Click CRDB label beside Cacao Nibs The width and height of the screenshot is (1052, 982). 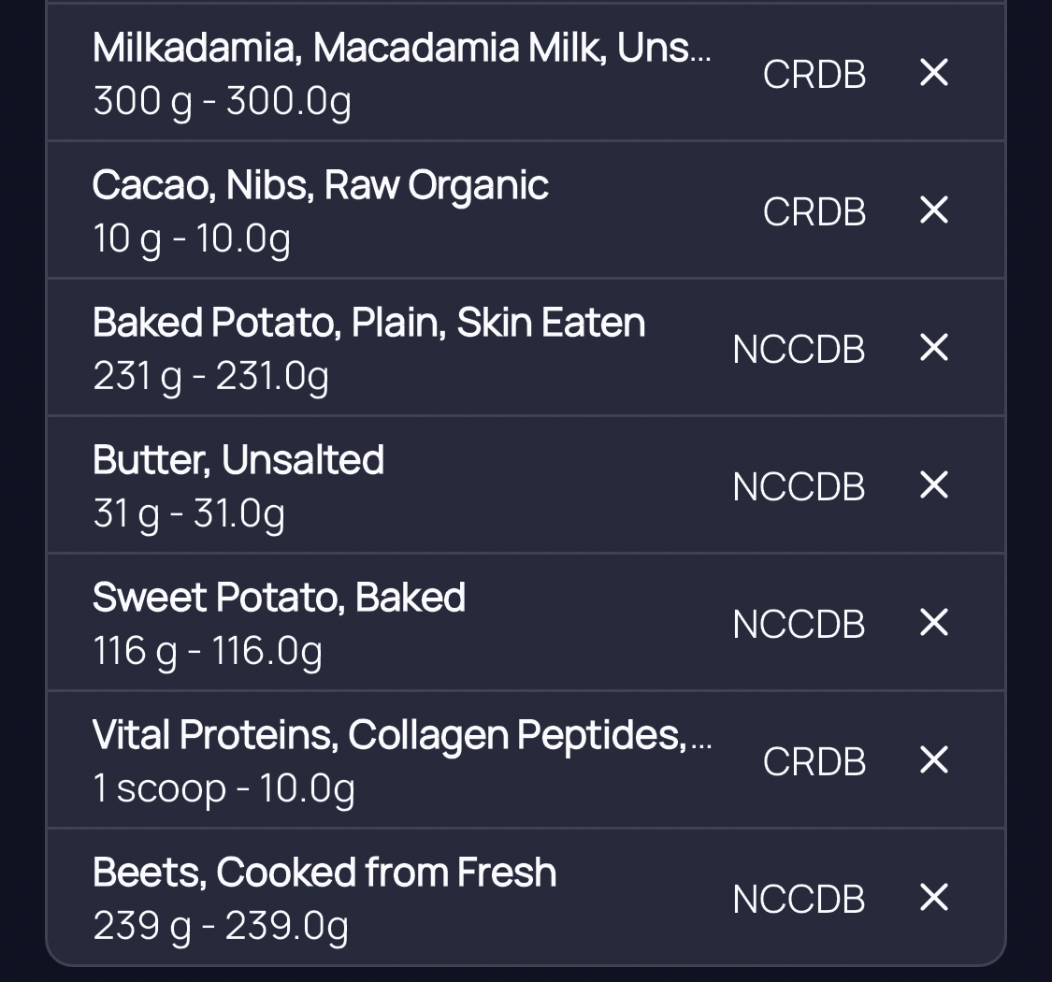tap(814, 211)
